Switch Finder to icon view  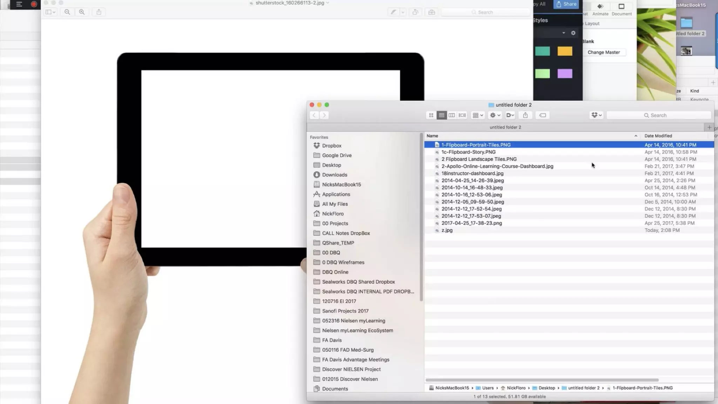[431, 115]
